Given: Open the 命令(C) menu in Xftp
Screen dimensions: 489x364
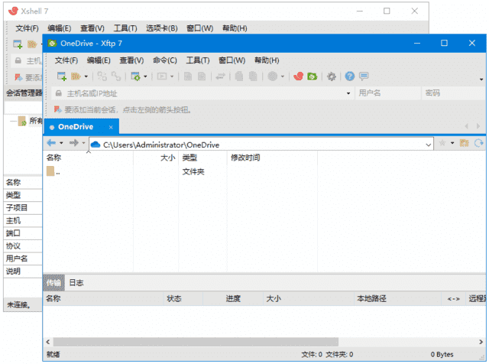Looking at the screenshot, I should coord(164,60).
